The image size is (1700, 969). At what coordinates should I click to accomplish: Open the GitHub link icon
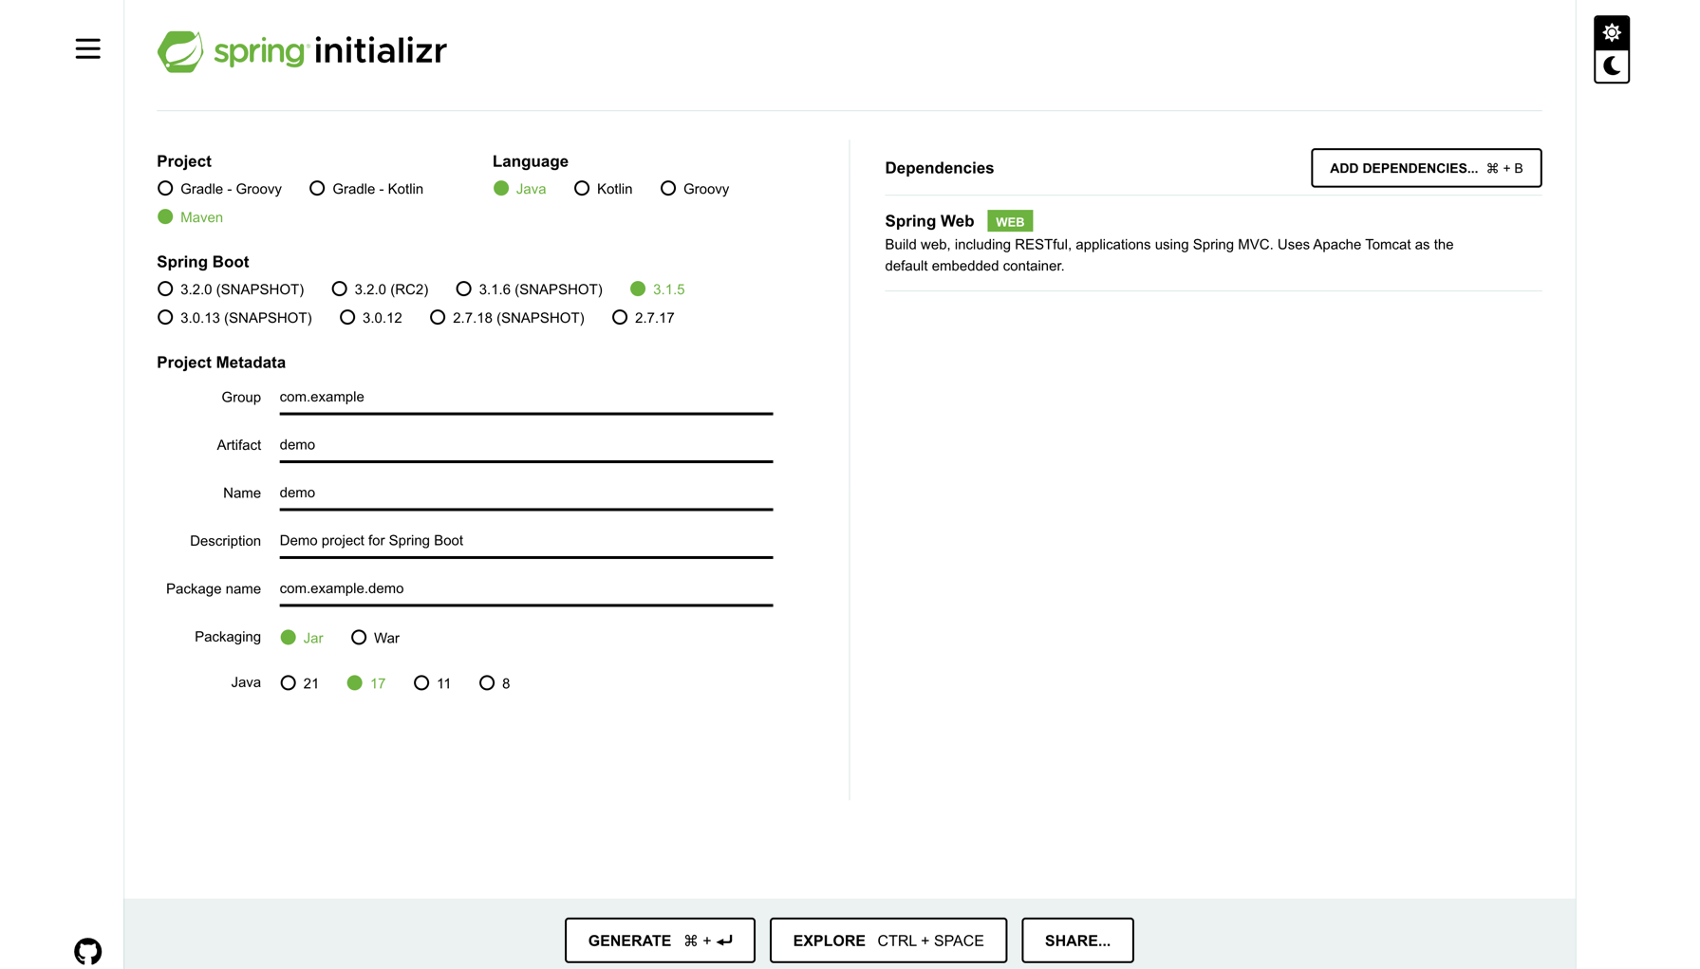87,951
